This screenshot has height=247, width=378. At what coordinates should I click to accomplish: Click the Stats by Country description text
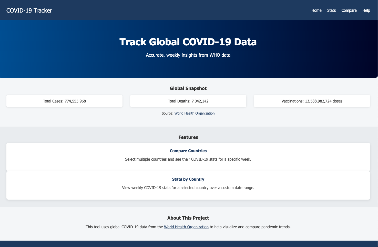pos(188,188)
